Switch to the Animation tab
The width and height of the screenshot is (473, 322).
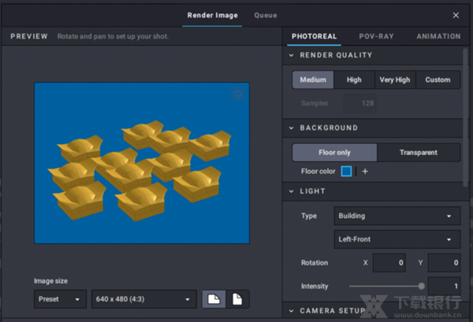[x=438, y=36]
